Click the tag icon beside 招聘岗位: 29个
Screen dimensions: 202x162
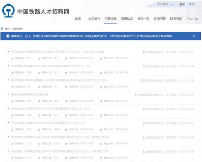coord(12,73)
